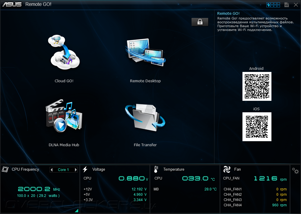Close the Remote GO! window
The height and width of the screenshot is (214, 301).
click(296, 5)
